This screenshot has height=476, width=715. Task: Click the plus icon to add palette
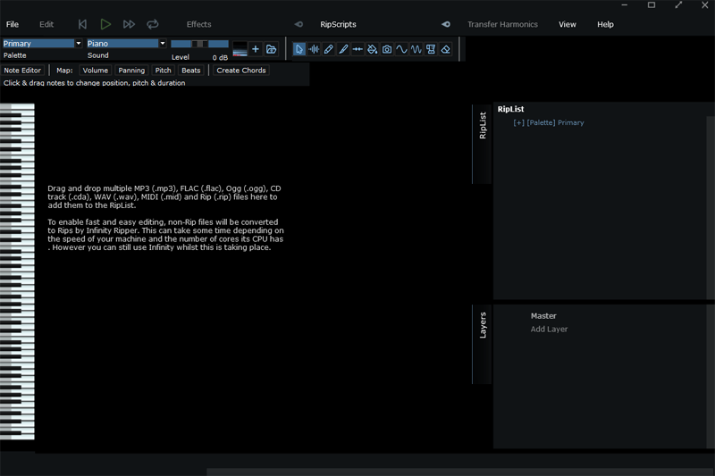click(x=256, y=49)
